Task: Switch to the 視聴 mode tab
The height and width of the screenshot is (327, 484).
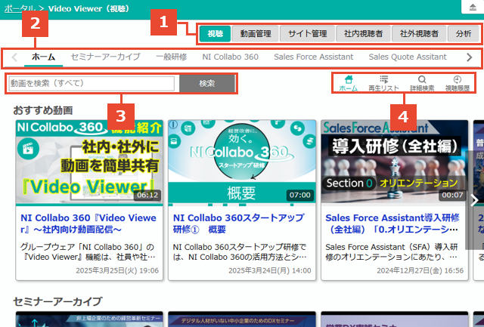Action: (x=215, y=33)
